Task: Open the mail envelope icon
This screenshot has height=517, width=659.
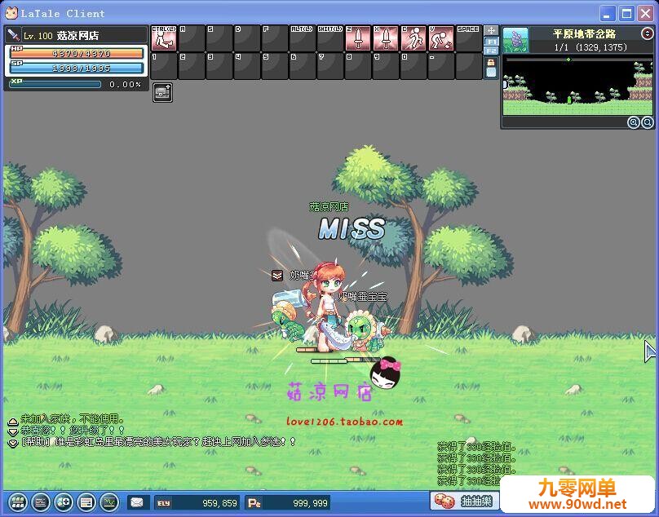Action: 137,502
